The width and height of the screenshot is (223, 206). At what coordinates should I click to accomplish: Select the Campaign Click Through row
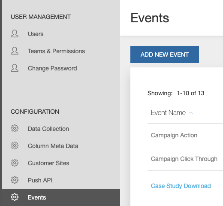coord(185,159)
